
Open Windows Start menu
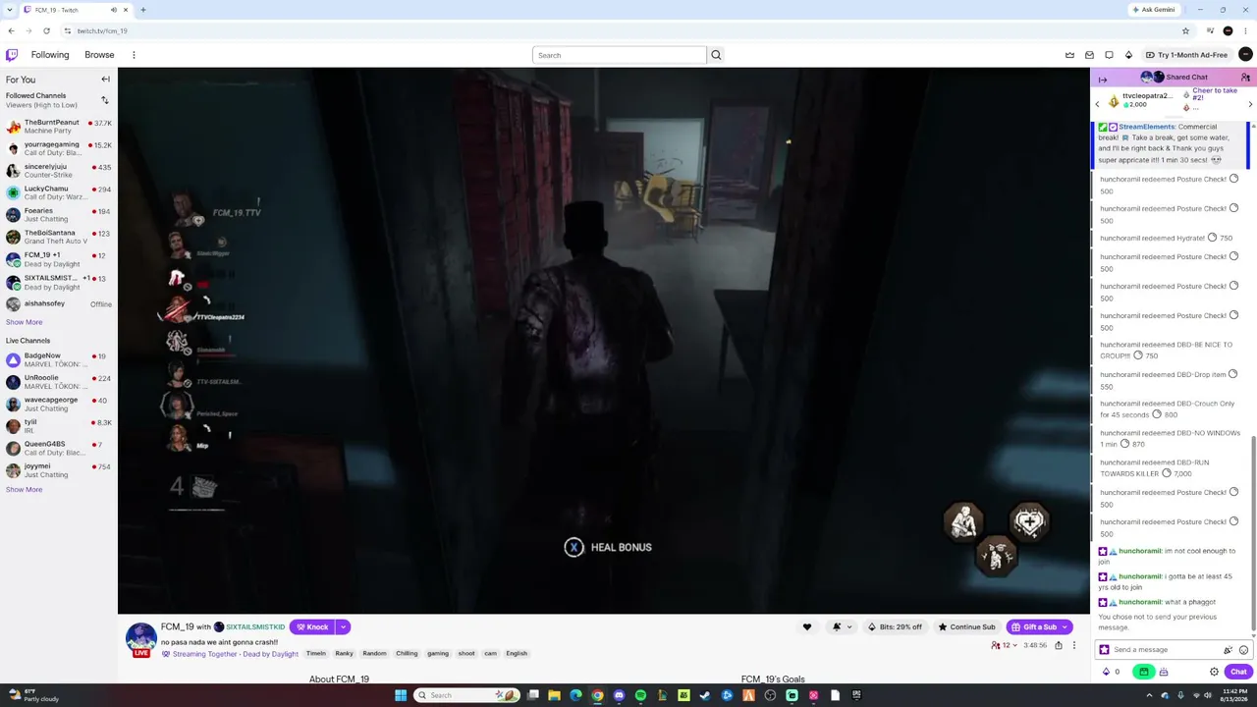coord(401,695)
